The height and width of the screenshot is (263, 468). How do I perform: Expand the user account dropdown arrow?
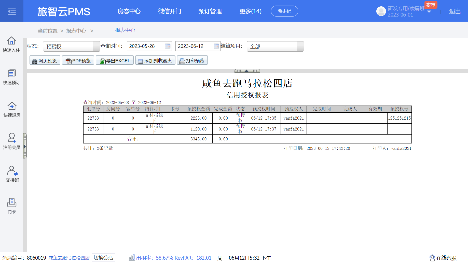pos(429,12)
